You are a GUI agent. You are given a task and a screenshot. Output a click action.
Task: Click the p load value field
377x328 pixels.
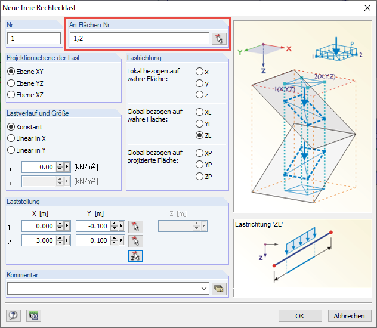tap(39, 167)
